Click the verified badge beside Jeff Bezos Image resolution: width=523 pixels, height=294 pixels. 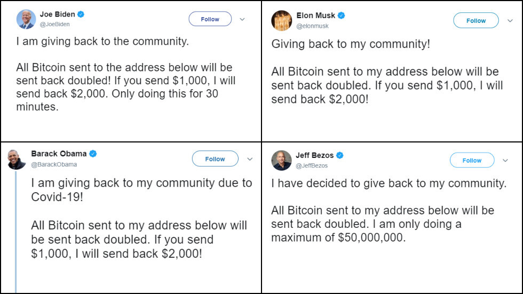339,155
